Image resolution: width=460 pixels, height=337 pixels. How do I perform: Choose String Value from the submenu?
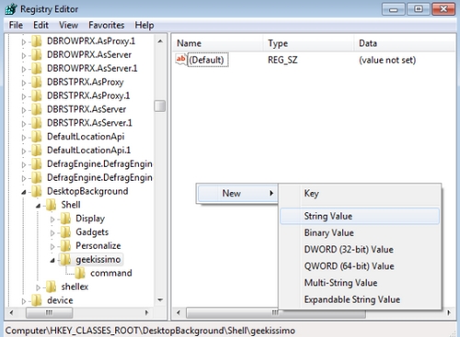[360, 216]
